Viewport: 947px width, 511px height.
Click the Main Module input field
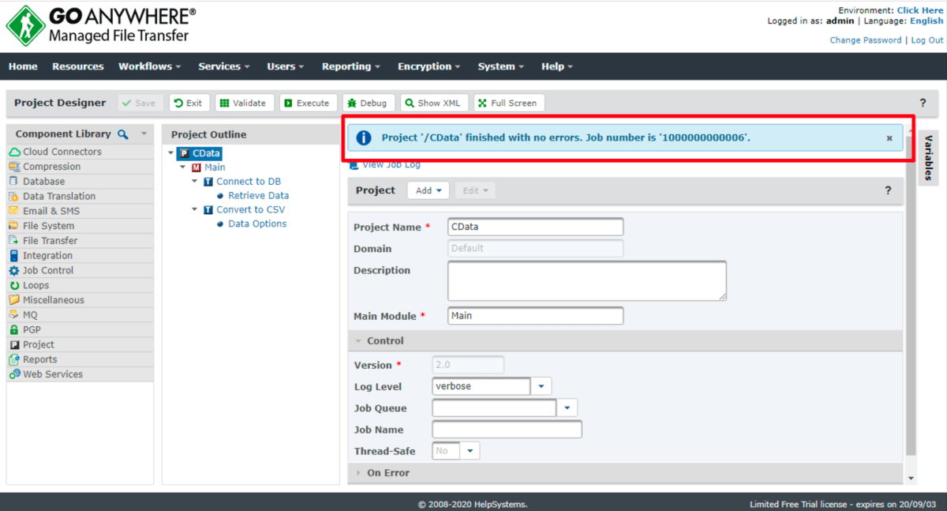coord(535,316)
